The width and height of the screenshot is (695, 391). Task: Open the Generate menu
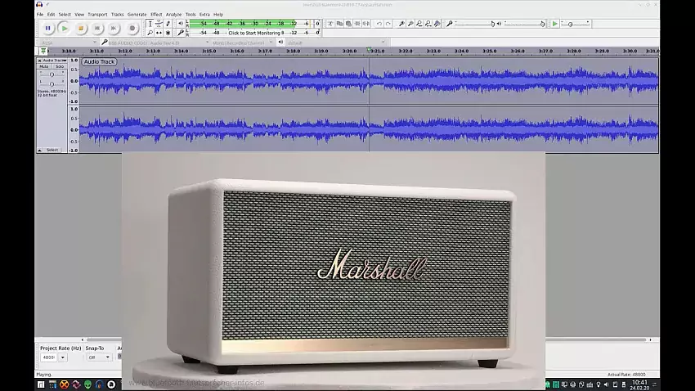[x=137, y=14]
